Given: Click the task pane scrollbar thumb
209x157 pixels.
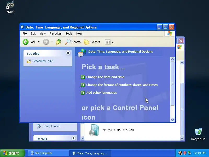Looking at the screenshot, I should click(172, 83).
